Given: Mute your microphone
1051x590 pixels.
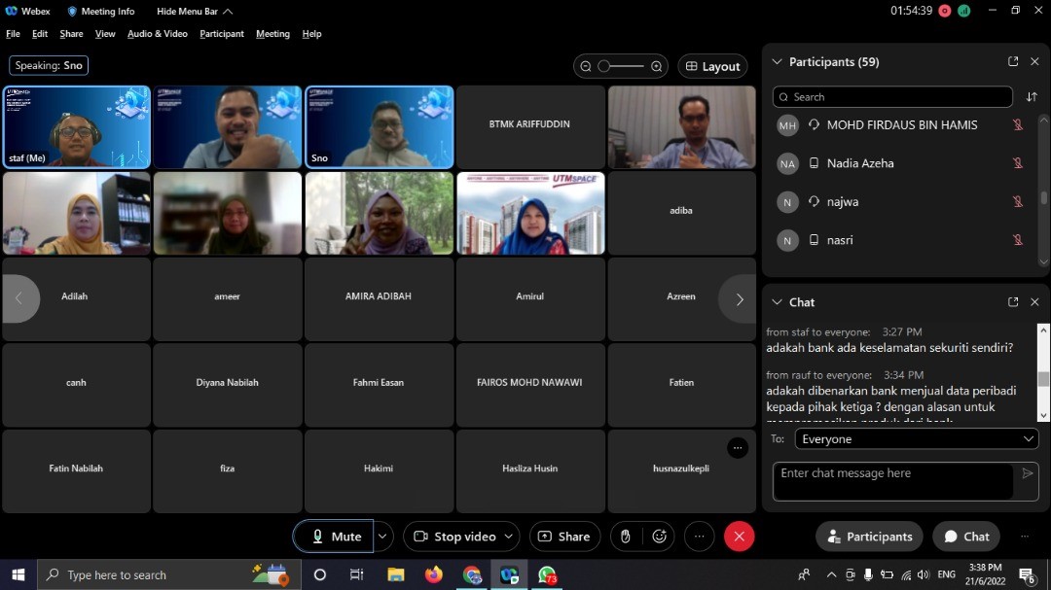Looking at the screenshot, I should coord(336,537).
